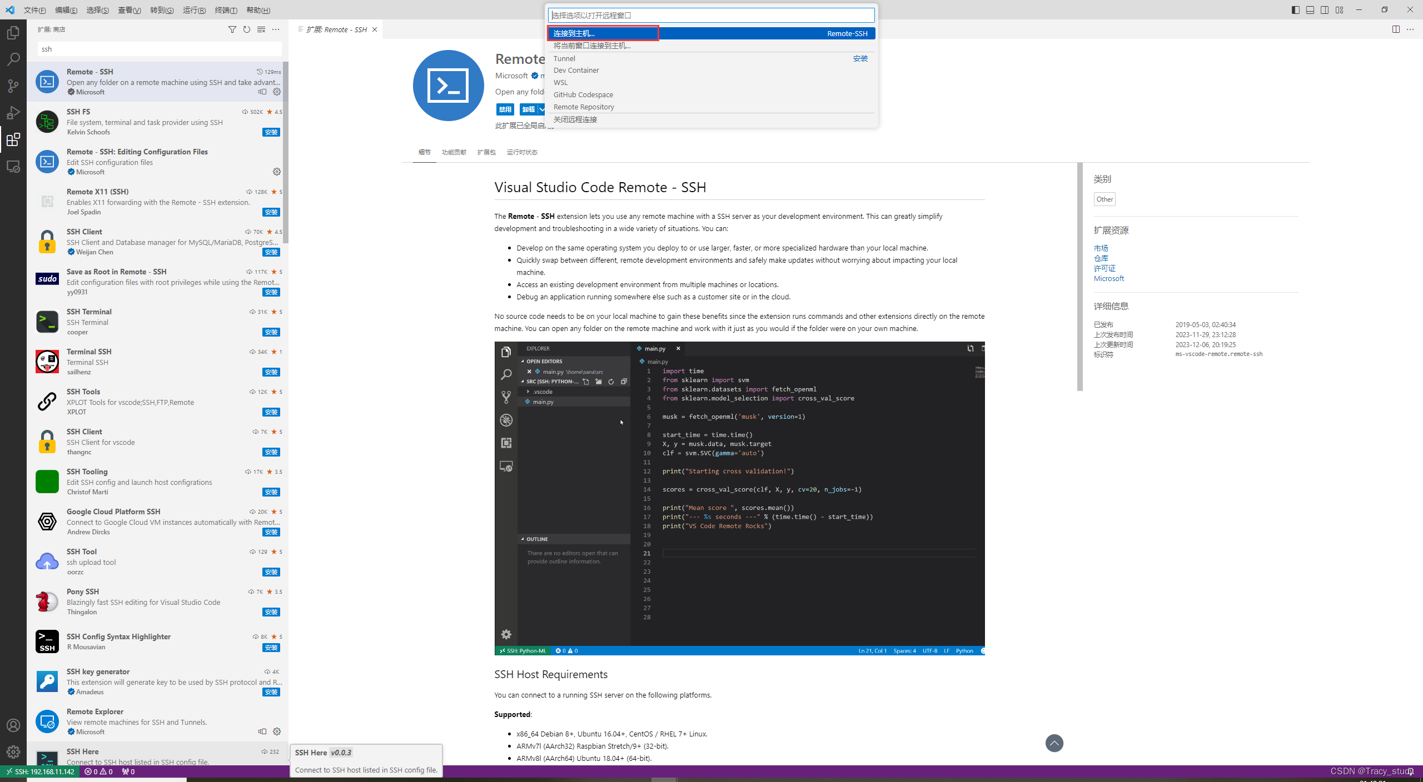The image size is (1423, 782).
Task: Click the notifications bell in status bar
Action: (x=1410, y=771)
